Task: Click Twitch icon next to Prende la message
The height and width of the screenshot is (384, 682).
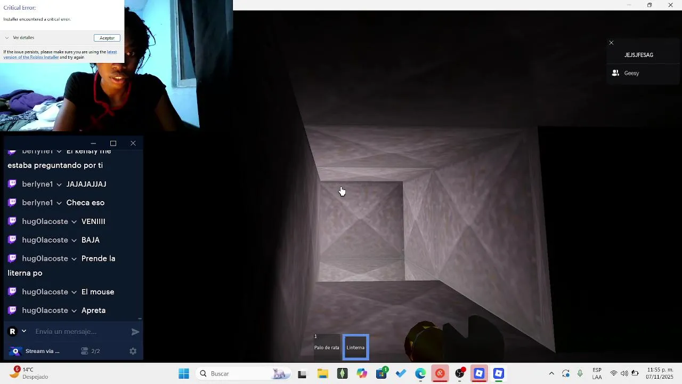Action: pos(12,259)
